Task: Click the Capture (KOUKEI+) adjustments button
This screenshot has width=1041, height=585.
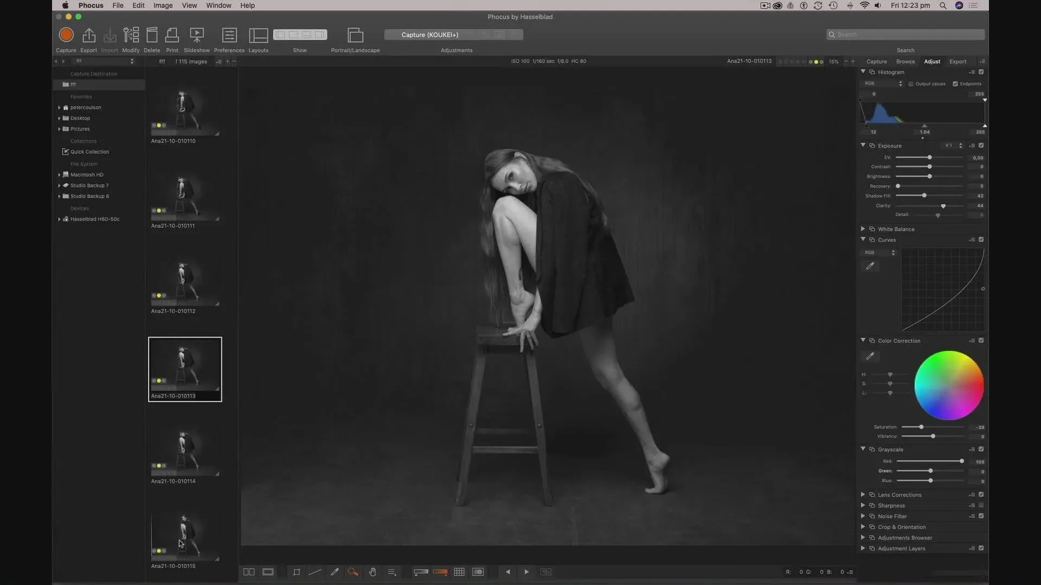Action: coord(430,35)
